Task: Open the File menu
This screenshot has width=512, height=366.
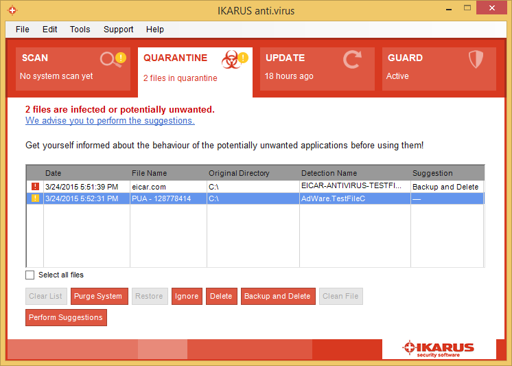Action: pos(23,30)
